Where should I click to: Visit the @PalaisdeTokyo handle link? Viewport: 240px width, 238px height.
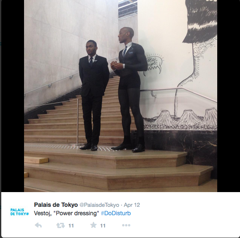tap(100, 205)
